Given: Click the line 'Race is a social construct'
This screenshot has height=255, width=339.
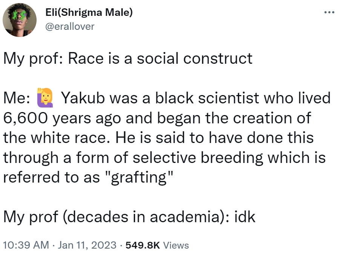Looking at the screenshot, I should (x=160, y=58).
